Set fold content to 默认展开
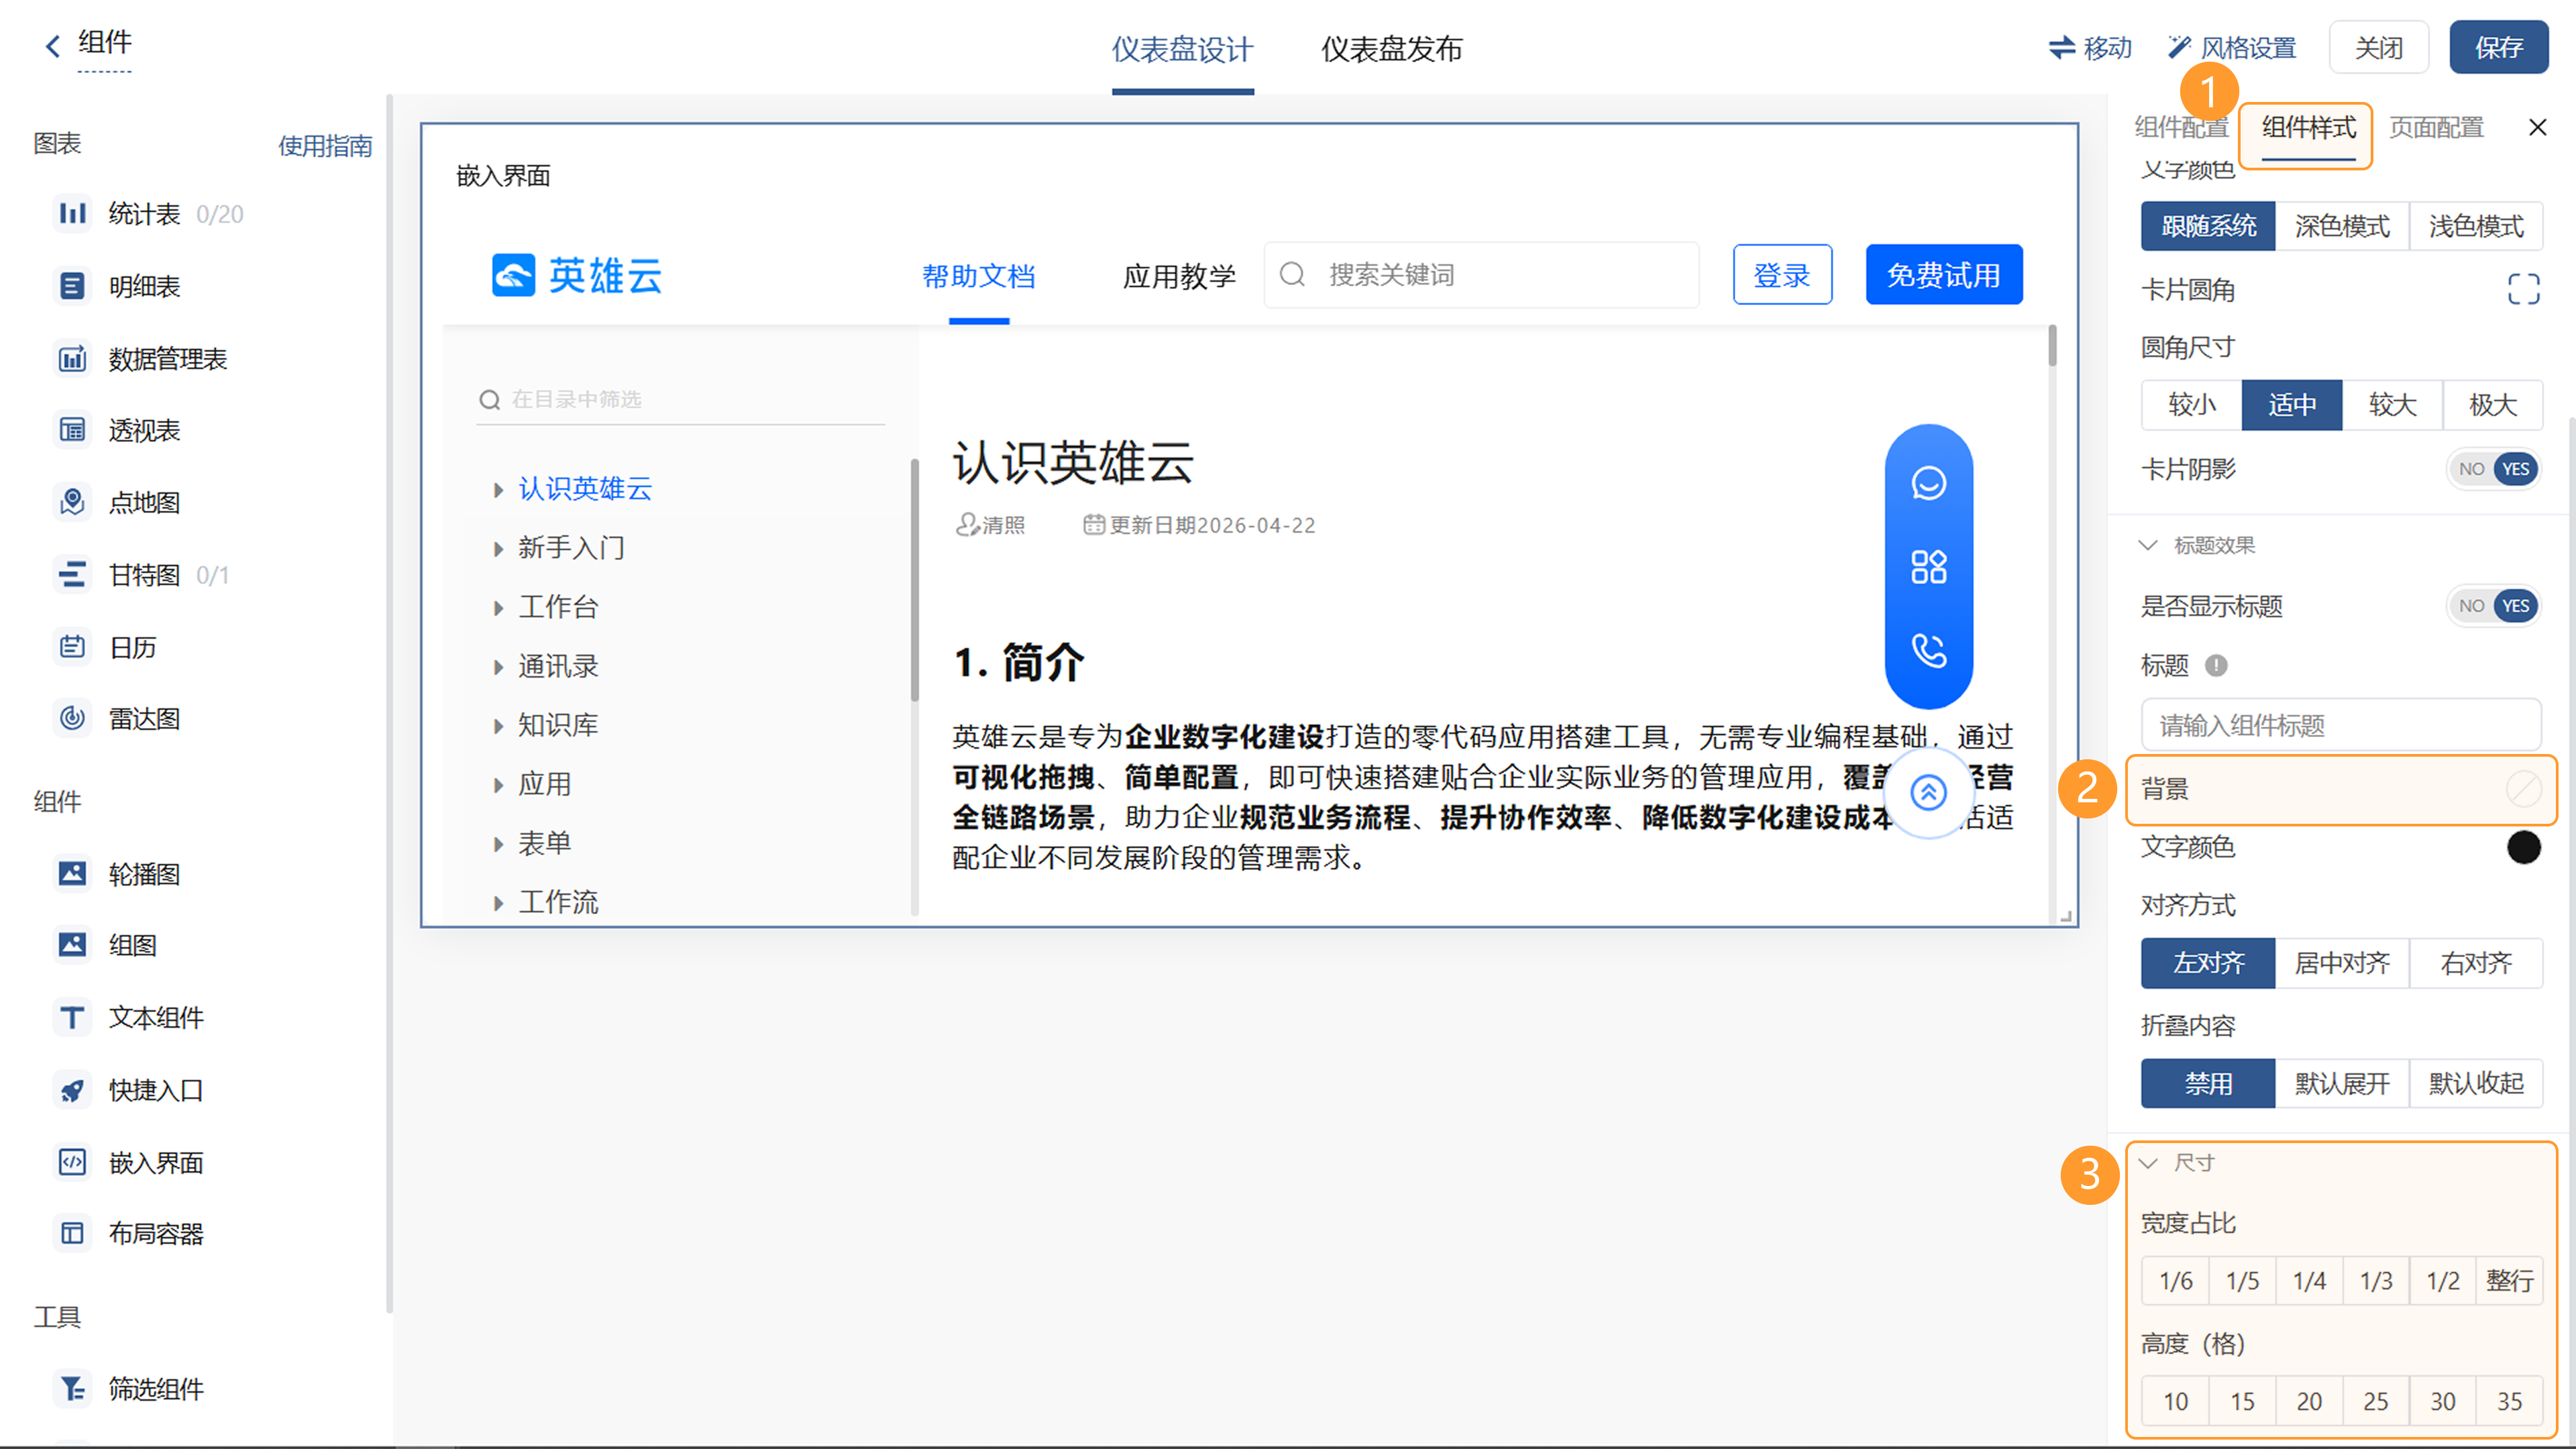 pos(2342,1083)
